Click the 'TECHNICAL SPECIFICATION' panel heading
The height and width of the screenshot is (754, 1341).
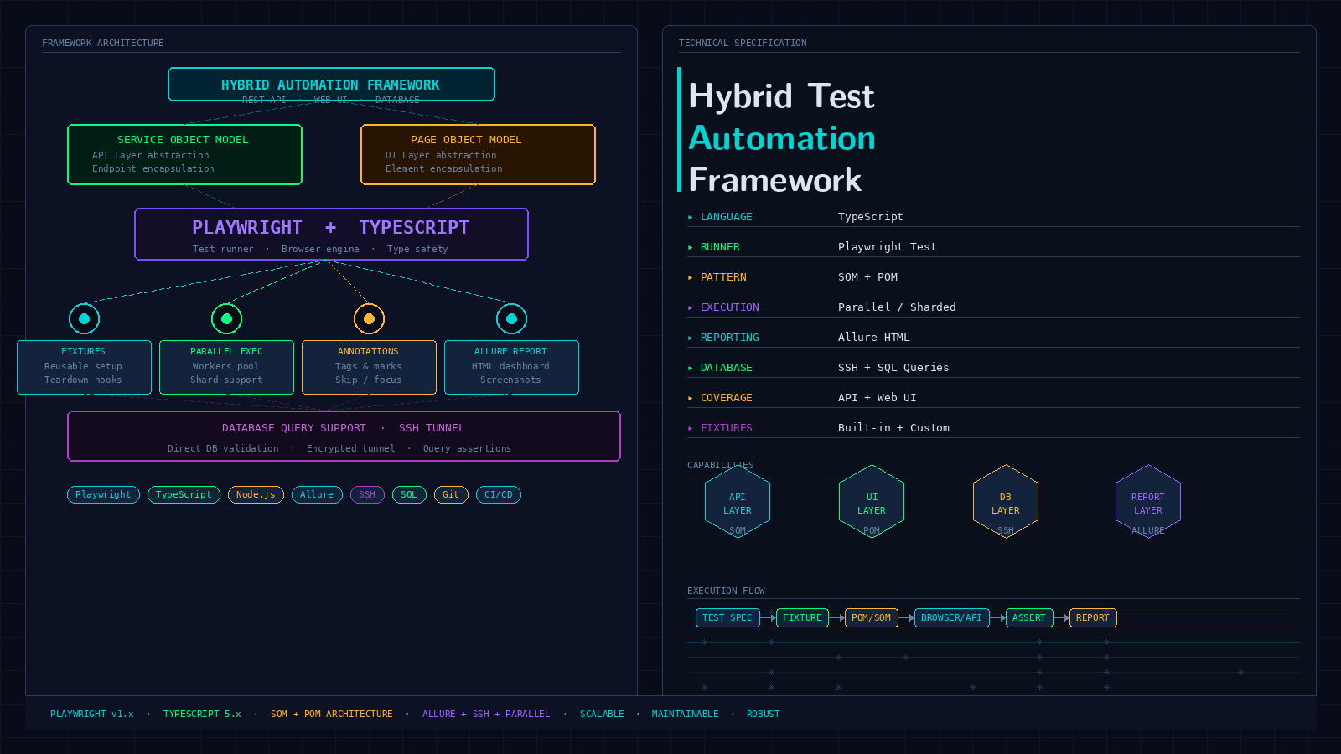pos(743,44)
